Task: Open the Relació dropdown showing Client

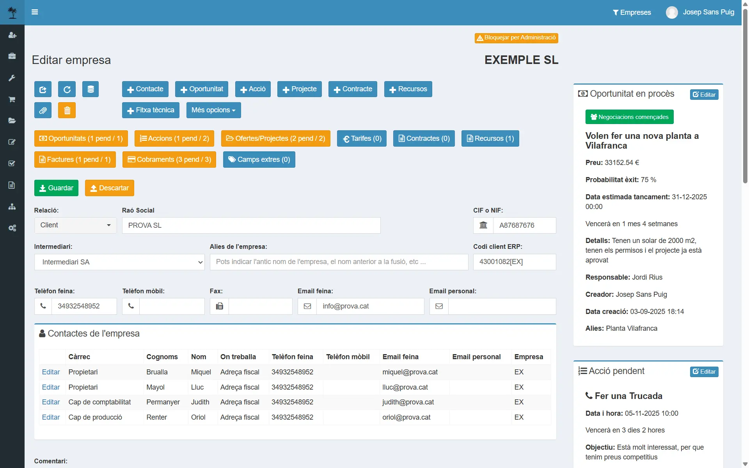Action: [x=75, y=225]
